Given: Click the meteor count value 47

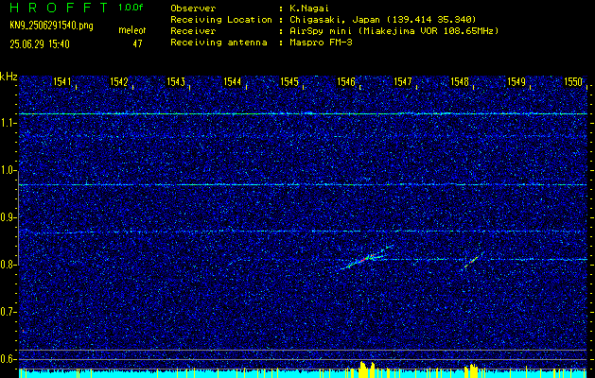Looking at the screenshot, I should pos(137,44).
